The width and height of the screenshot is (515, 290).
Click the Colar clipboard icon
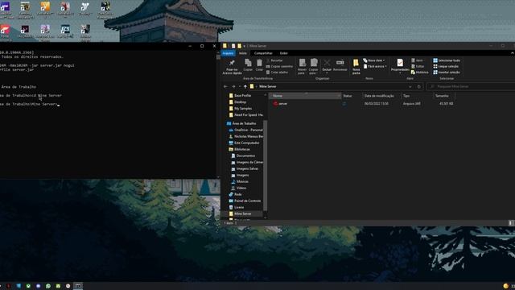(259, 63)
